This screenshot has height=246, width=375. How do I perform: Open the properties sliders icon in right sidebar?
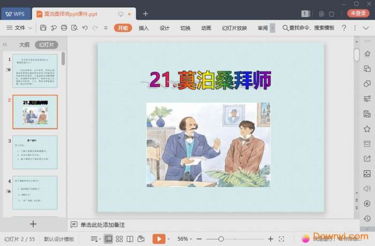[367, 99]
